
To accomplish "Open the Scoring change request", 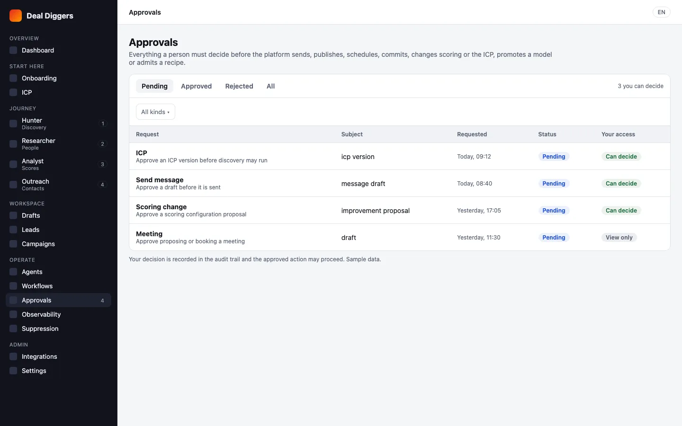I will (400, 210).
